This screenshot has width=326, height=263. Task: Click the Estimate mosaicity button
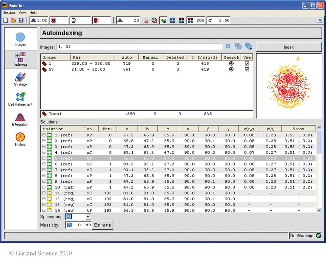click(x=102, y=225)
